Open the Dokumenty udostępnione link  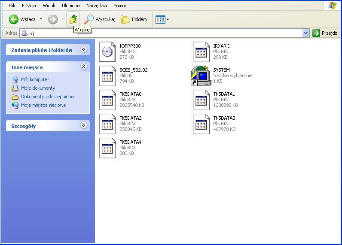coord(47,97)
